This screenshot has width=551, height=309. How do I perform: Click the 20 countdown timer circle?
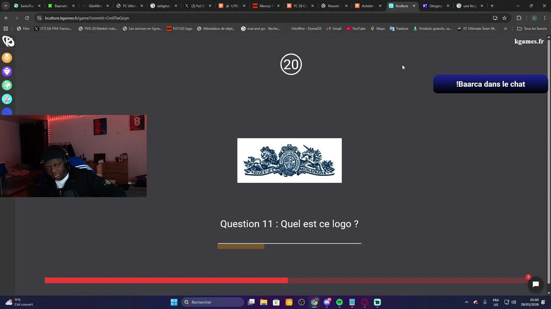pyautogui.click(x=291, y=64)
